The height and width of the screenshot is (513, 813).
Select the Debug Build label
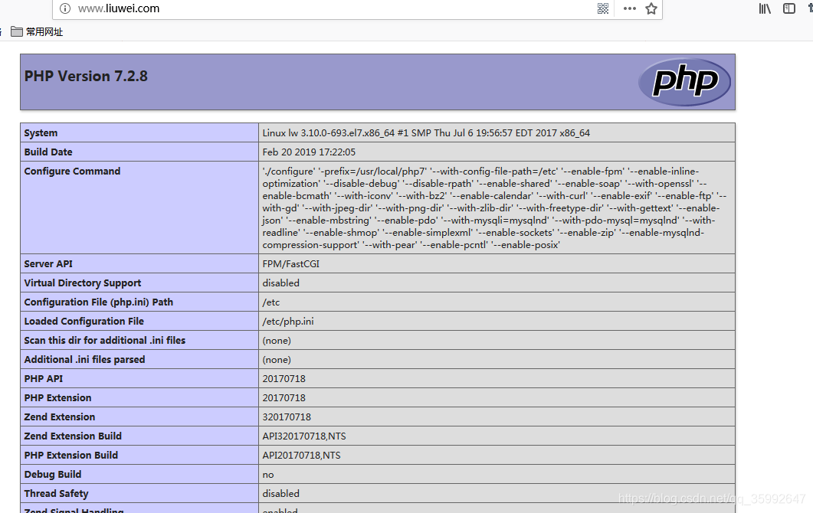tap(53, 475)
